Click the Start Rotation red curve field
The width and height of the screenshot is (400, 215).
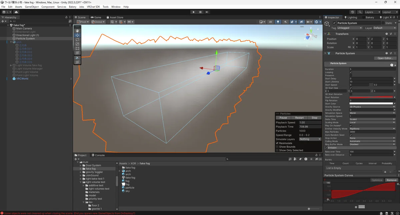371,97
